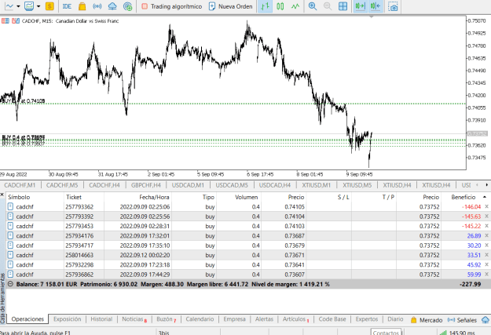This screenshot has width=491, height=335.
Task: Open the Expertos tab
Action: [x=367, y=319]
